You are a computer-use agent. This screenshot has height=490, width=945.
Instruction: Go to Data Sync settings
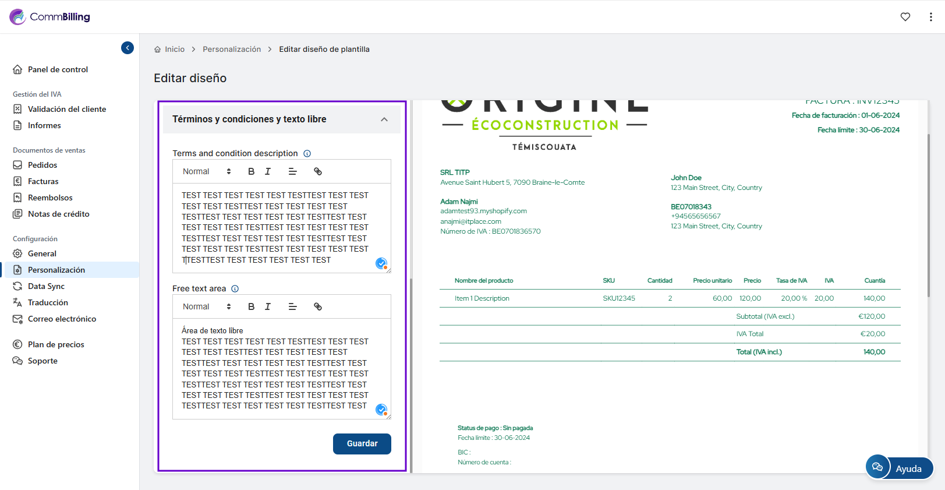click(x=46, y=286)
